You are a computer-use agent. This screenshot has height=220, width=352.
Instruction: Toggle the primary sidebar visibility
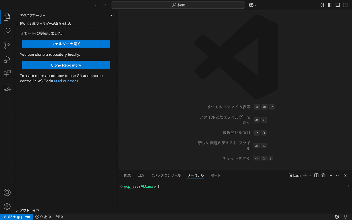coord(330,5)
